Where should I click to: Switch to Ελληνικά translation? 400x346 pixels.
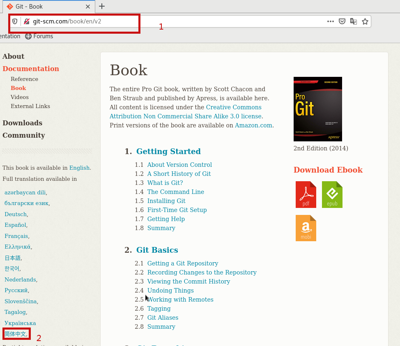pos(18,247)
